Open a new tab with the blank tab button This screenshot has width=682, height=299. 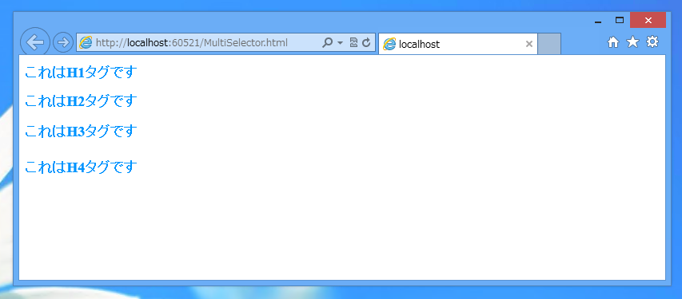549,44
